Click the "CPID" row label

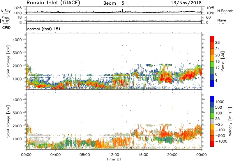(6, 28)
